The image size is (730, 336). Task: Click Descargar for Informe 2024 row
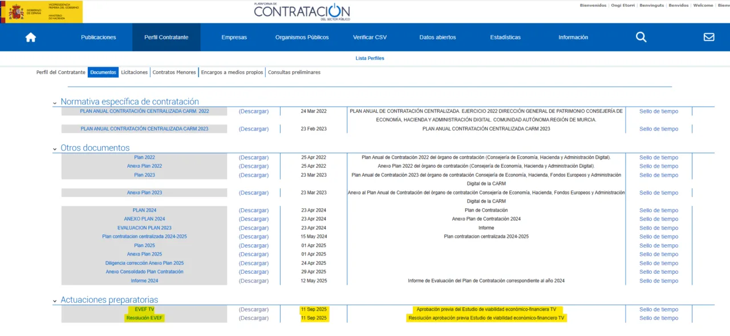click(x=254, y=281)
